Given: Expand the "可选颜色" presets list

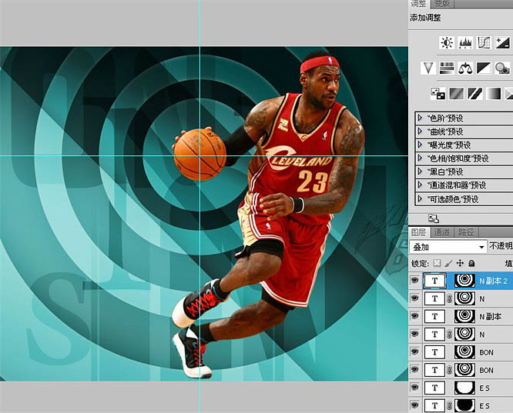Looking at the screenshot, I should [x=421, y=198].
